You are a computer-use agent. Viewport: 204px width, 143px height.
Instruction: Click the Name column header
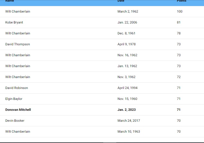(10, 1)
